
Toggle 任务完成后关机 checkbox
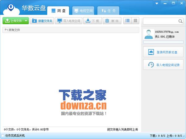click(2, 136)
